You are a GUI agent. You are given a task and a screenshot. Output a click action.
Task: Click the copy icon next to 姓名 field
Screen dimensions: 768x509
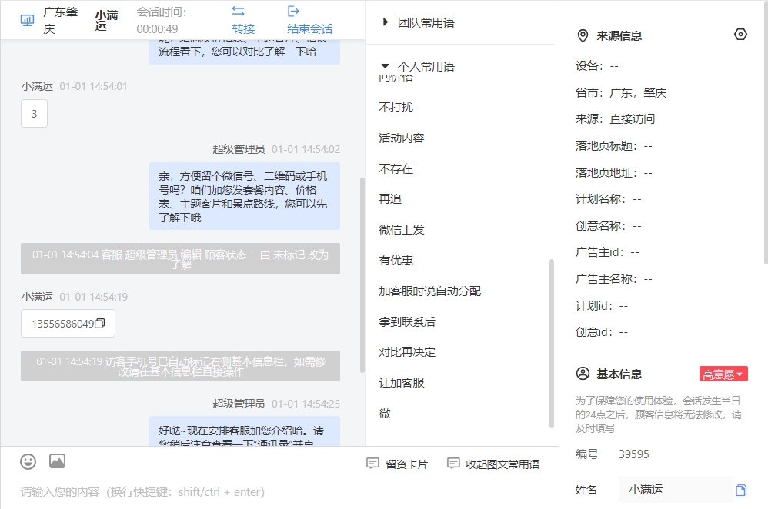coord(741,490)
